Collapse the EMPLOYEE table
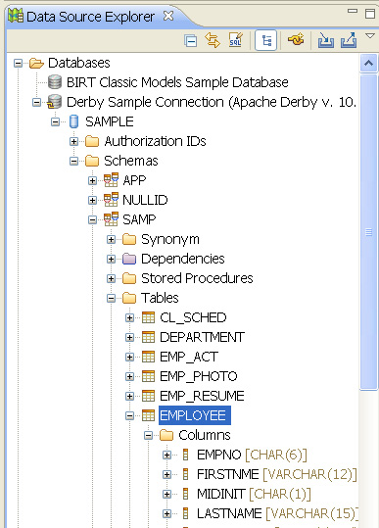Viewport: 379px width, 528px height. pyautogui.click(x=129, y=416)
